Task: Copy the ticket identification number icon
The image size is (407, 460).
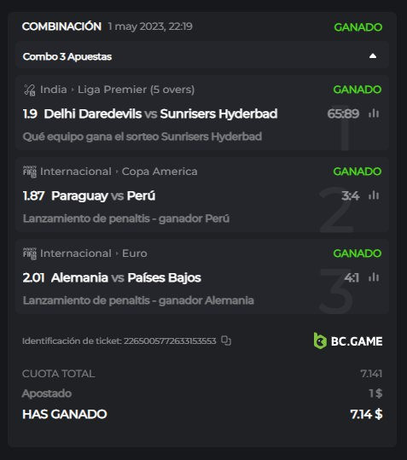Action: point(226,341)
